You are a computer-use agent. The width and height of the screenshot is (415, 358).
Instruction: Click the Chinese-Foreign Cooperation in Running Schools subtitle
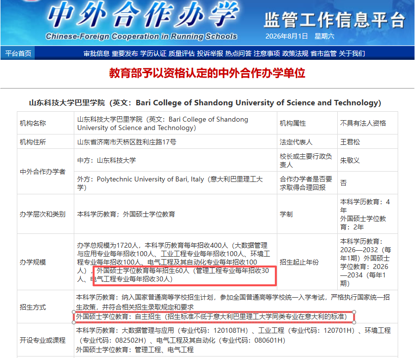141,36
